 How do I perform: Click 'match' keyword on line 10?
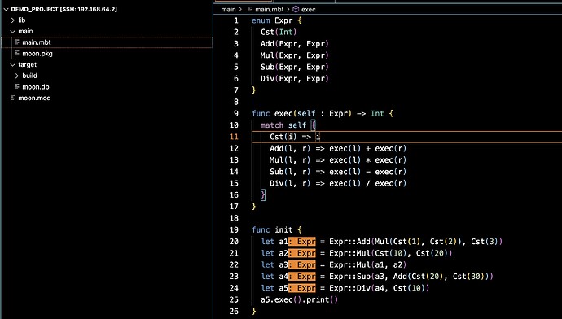click(272, 125)
